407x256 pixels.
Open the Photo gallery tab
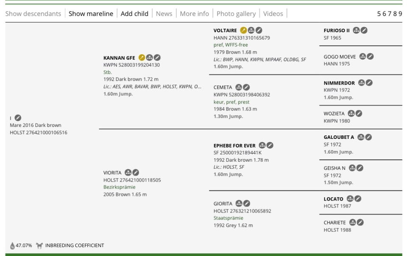236,14
